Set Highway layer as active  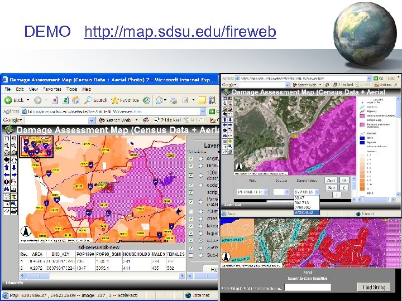click(201, 166)
